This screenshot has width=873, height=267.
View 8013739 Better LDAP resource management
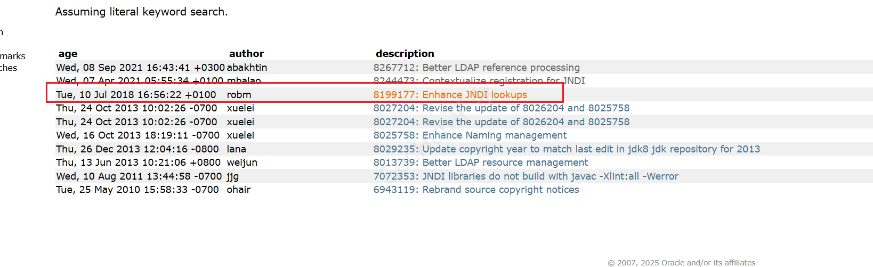click(x=480, y=163)
